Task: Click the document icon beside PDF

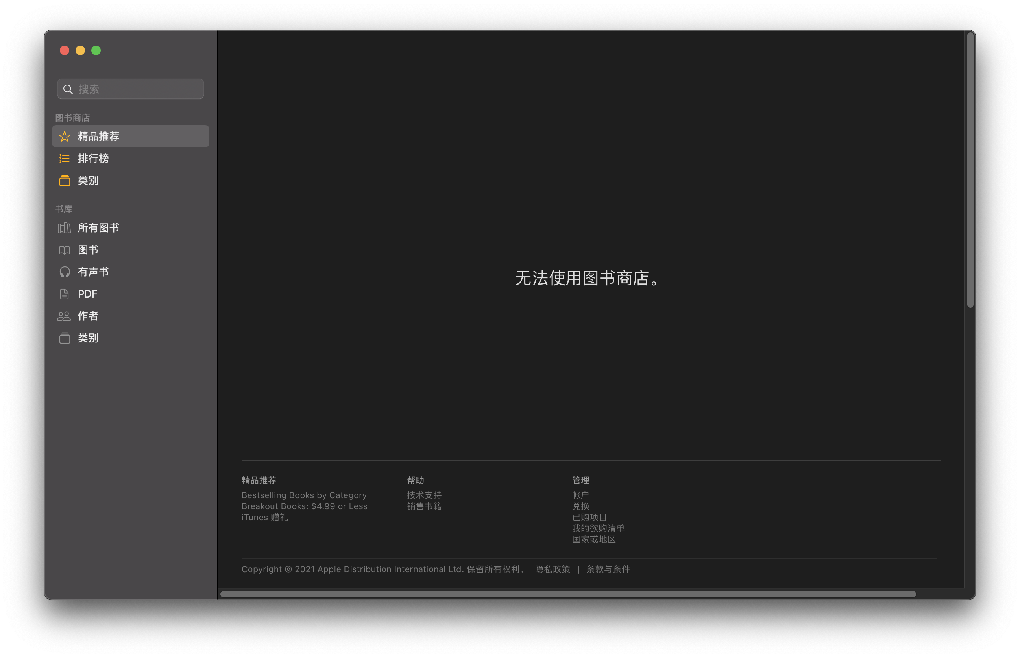Action: (65, 294)
